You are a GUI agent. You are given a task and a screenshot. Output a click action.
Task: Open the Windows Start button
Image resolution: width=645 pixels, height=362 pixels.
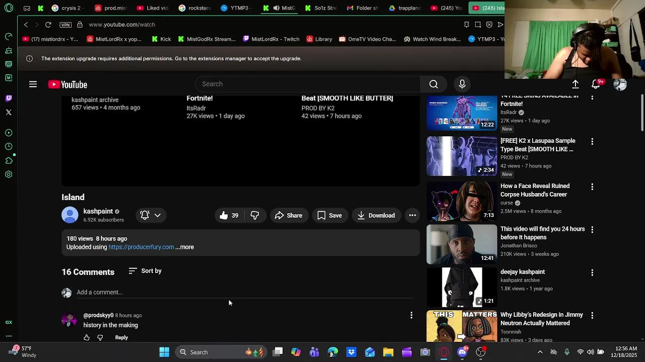click(x=164, y=352)
